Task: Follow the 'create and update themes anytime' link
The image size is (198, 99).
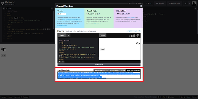Action: 71,19
